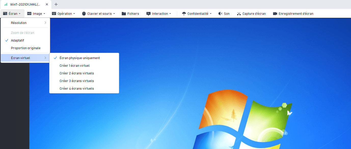Choose Créer 2 écrans virtuels
This screenshot has height=149, width=351.
(x=84, y=73)
